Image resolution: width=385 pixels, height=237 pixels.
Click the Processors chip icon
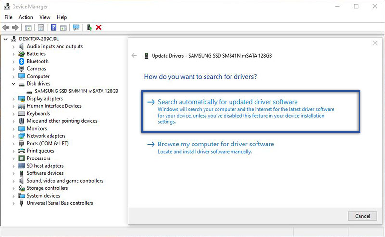(x=22, y=158)
